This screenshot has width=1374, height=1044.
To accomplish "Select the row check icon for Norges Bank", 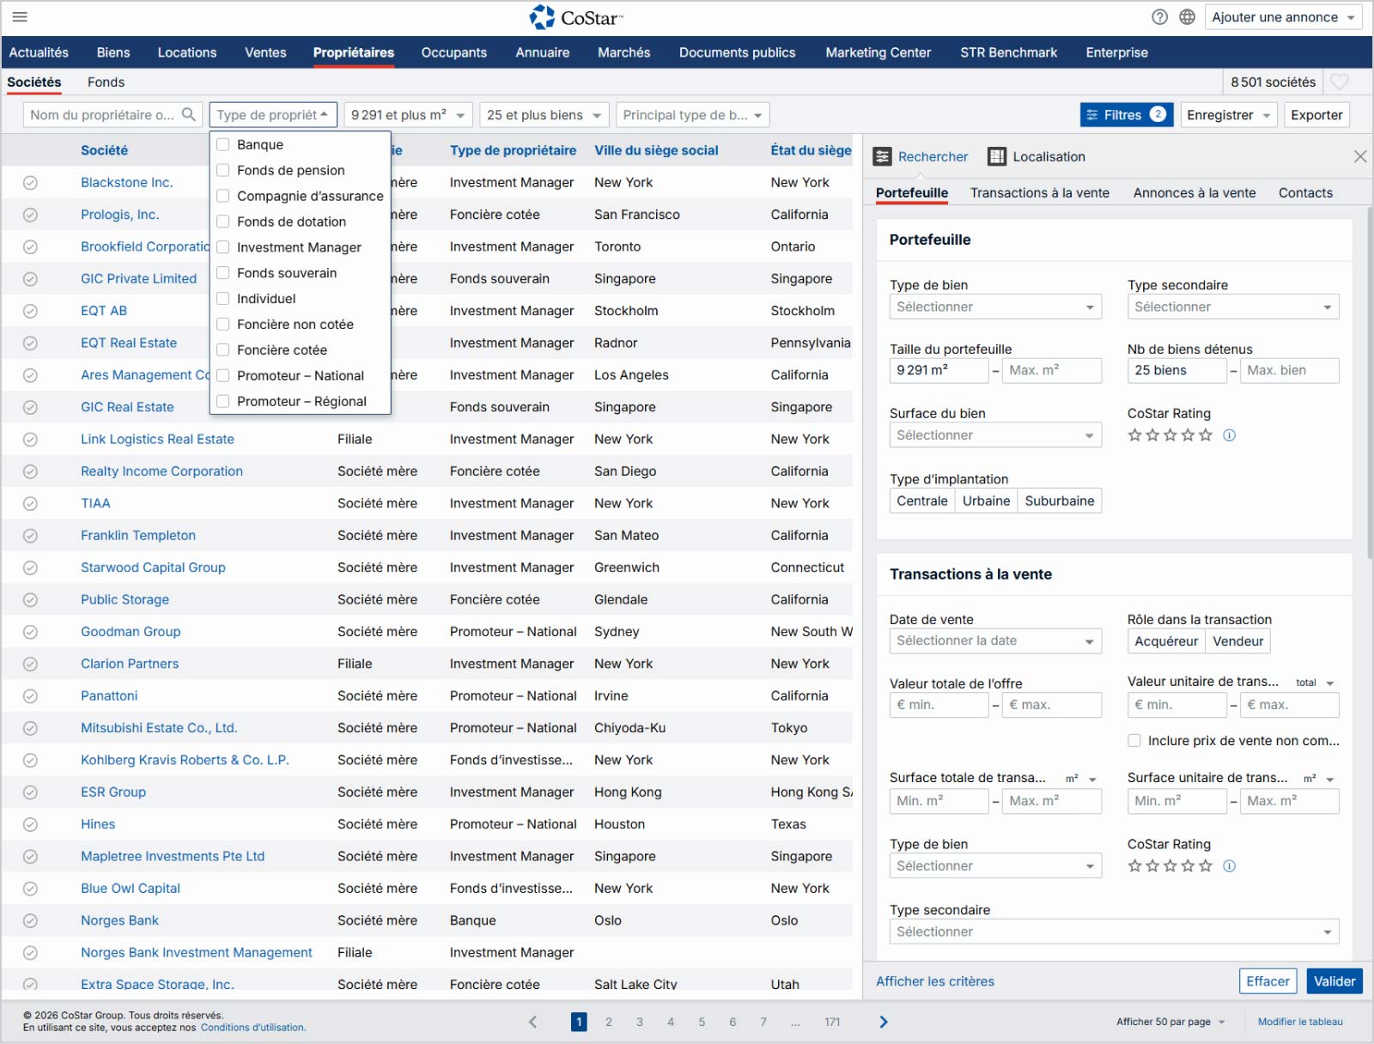I will [x=30, y=920].
